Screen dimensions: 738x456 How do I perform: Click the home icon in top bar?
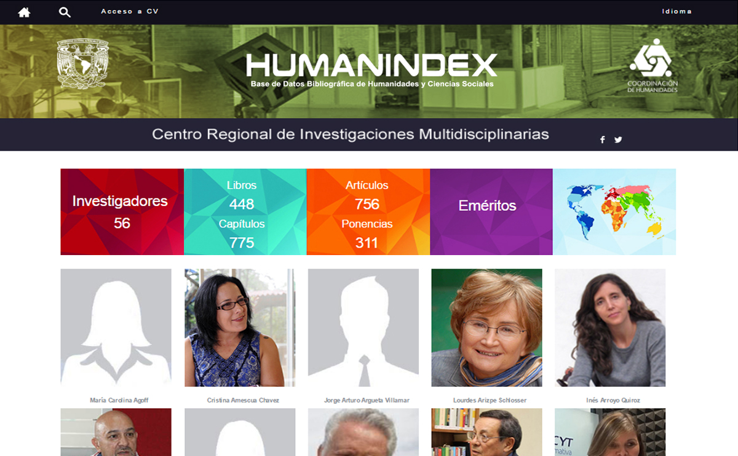pyautogui.click(x=24, y=12)
